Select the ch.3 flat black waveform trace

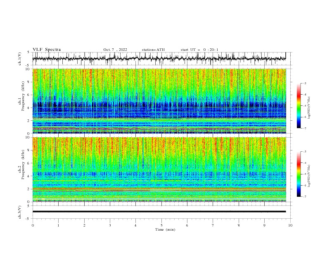coord(159,212)
